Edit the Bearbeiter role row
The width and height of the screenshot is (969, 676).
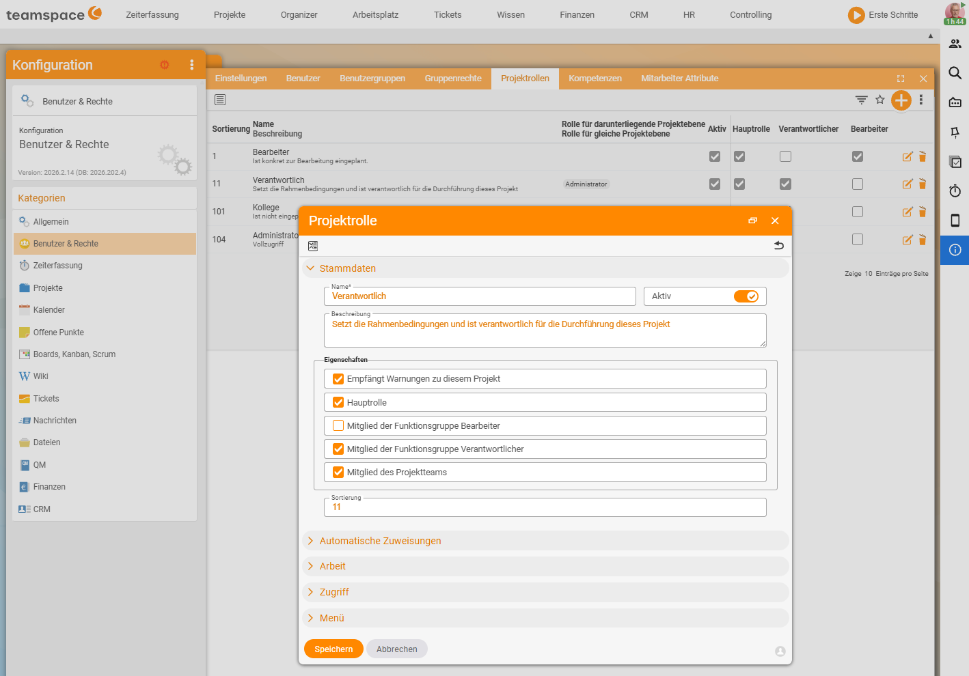907,156
